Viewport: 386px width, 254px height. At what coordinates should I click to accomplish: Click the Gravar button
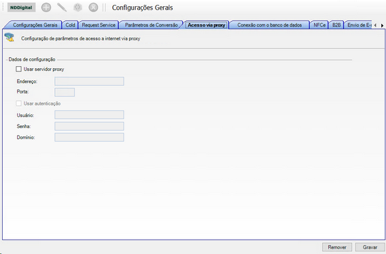pyautogui.click(x=370, y=247)
